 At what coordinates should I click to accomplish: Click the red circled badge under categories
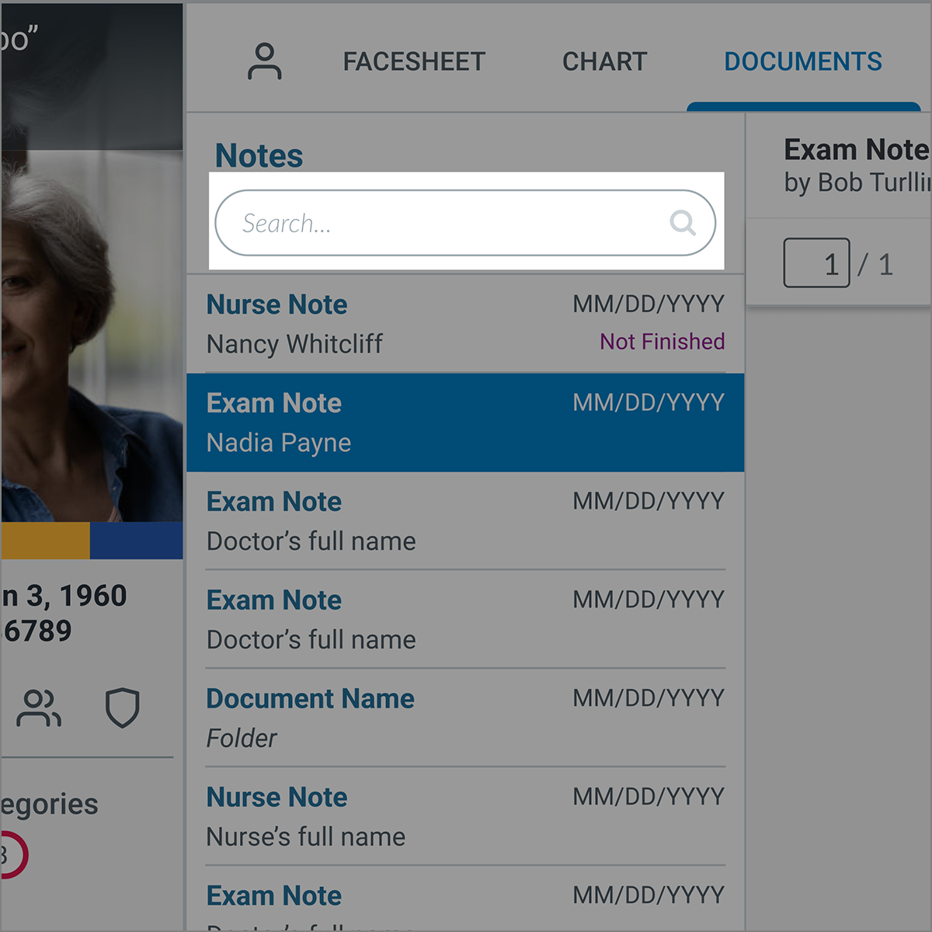tap(12, 855)
